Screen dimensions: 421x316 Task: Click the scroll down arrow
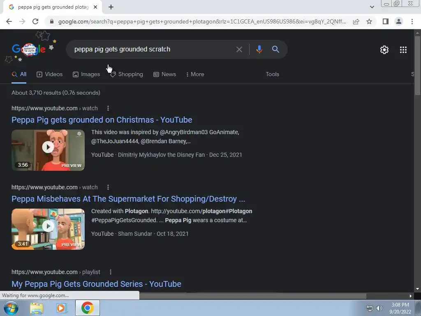pyautogui.click(x=417, y=289)
